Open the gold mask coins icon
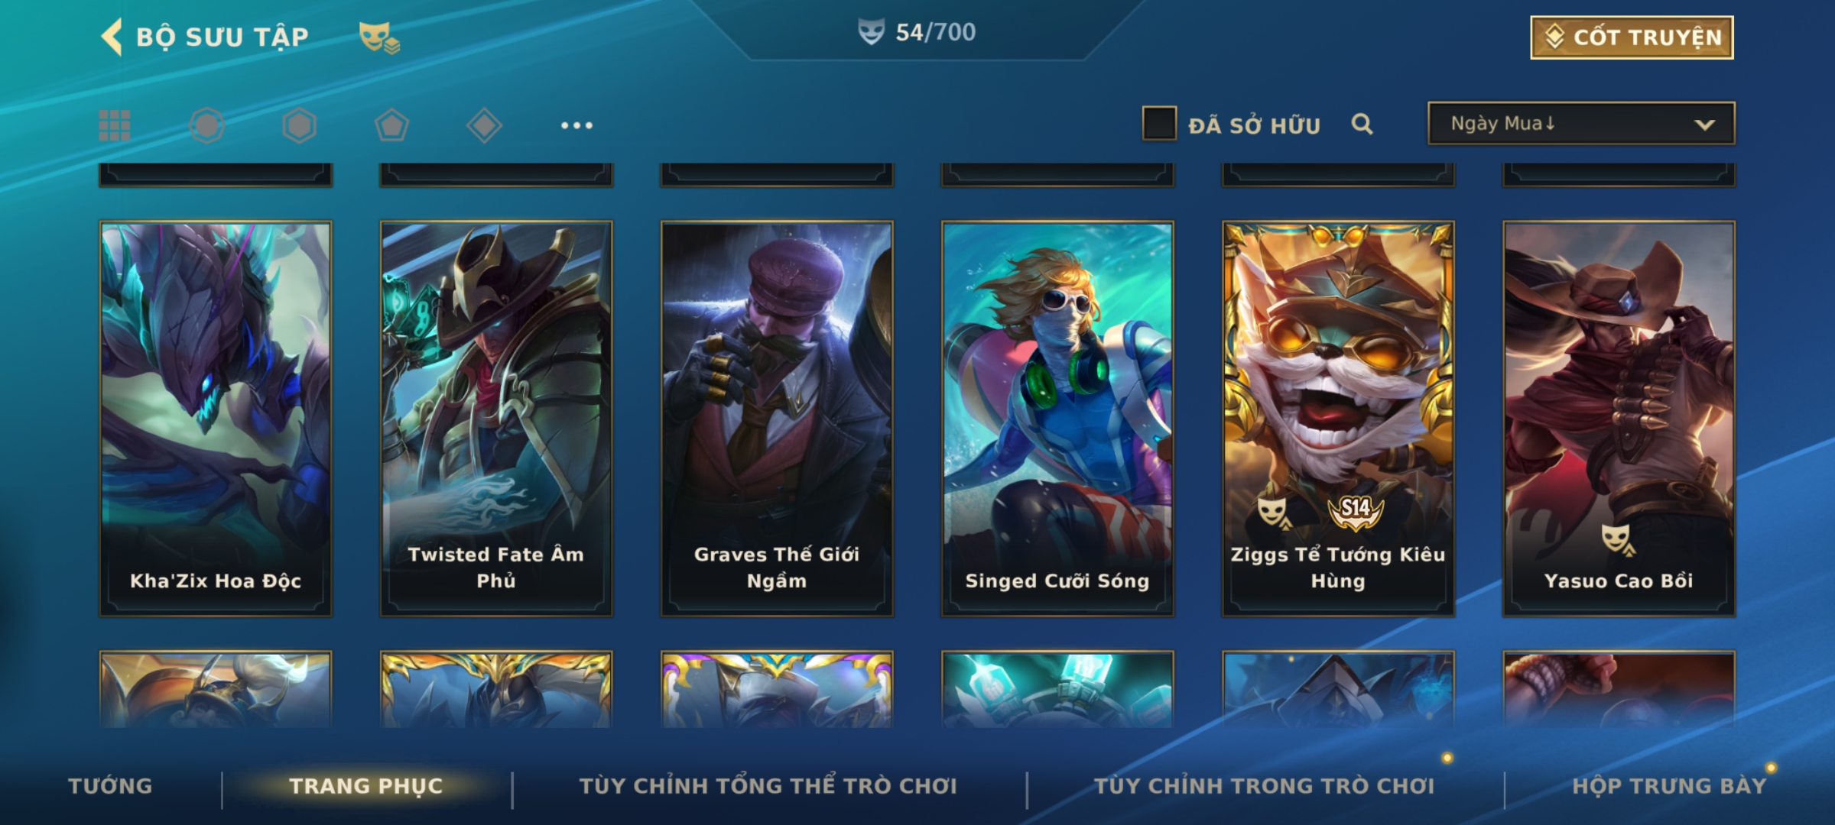1835x825 pixels. tap(379, 37)
